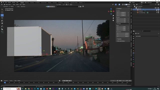
Task: Click the Blender icon in the taskbar
Action: point(99,89)
